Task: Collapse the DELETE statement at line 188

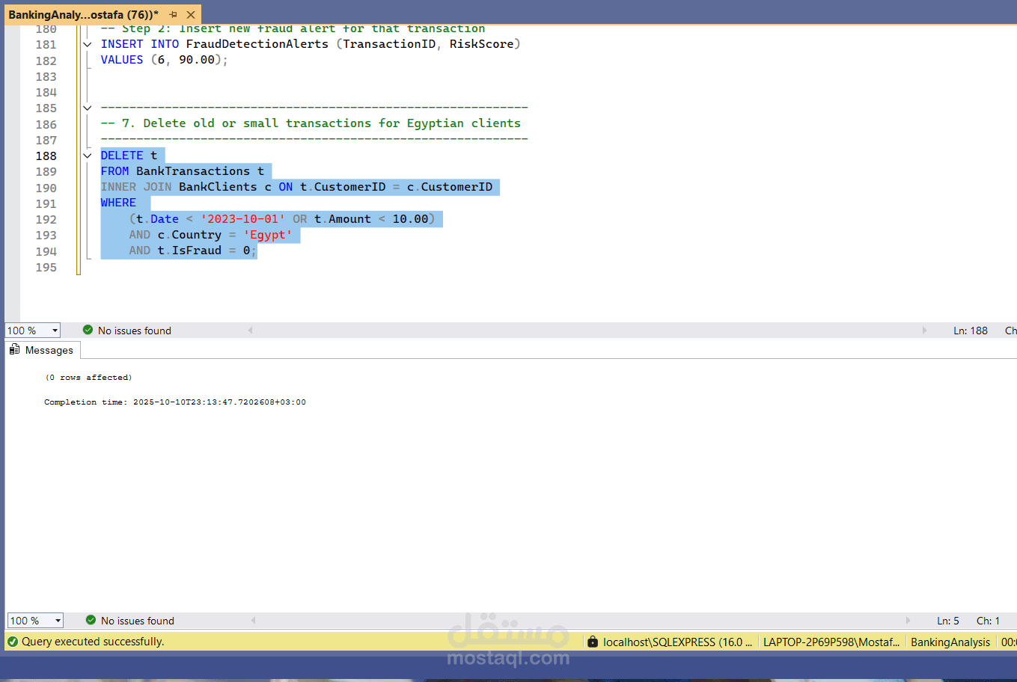Action: coord(88,156)
